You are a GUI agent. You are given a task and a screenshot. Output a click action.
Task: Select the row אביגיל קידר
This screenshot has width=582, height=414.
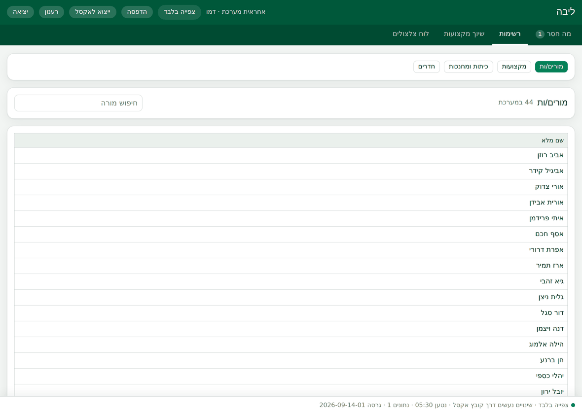tap(291, 172)
